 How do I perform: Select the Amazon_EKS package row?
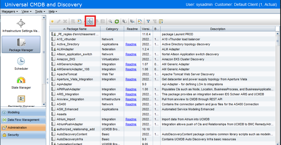pyautogui.click(x=162, y=59)
